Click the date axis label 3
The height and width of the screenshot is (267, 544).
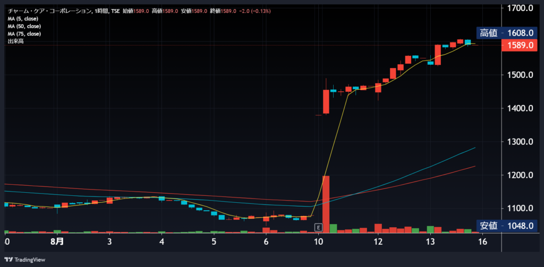pos(109,242)
